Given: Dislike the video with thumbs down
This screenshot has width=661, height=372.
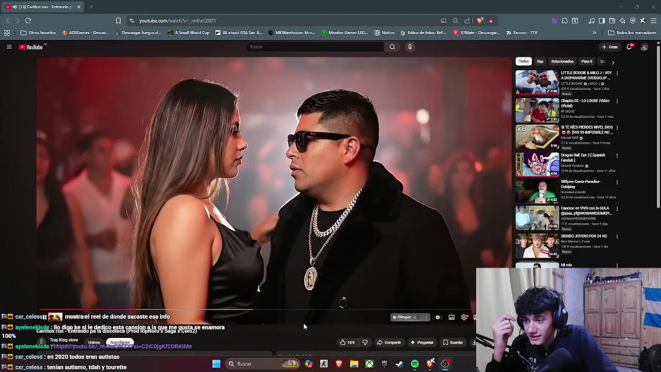Looking at the screenshot, I should 365,343.
